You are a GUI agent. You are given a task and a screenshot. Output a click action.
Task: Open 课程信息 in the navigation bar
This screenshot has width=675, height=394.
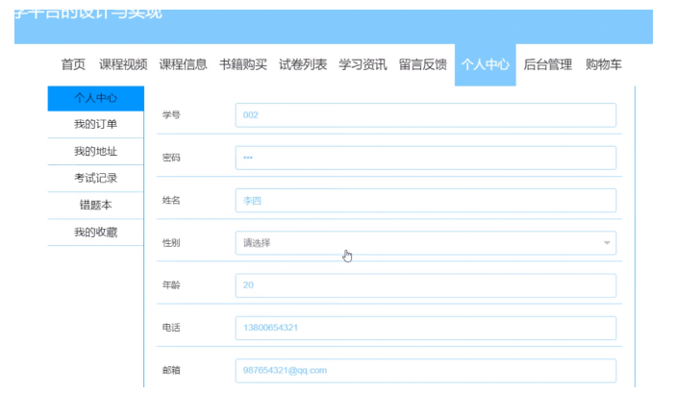coord(183,64)
